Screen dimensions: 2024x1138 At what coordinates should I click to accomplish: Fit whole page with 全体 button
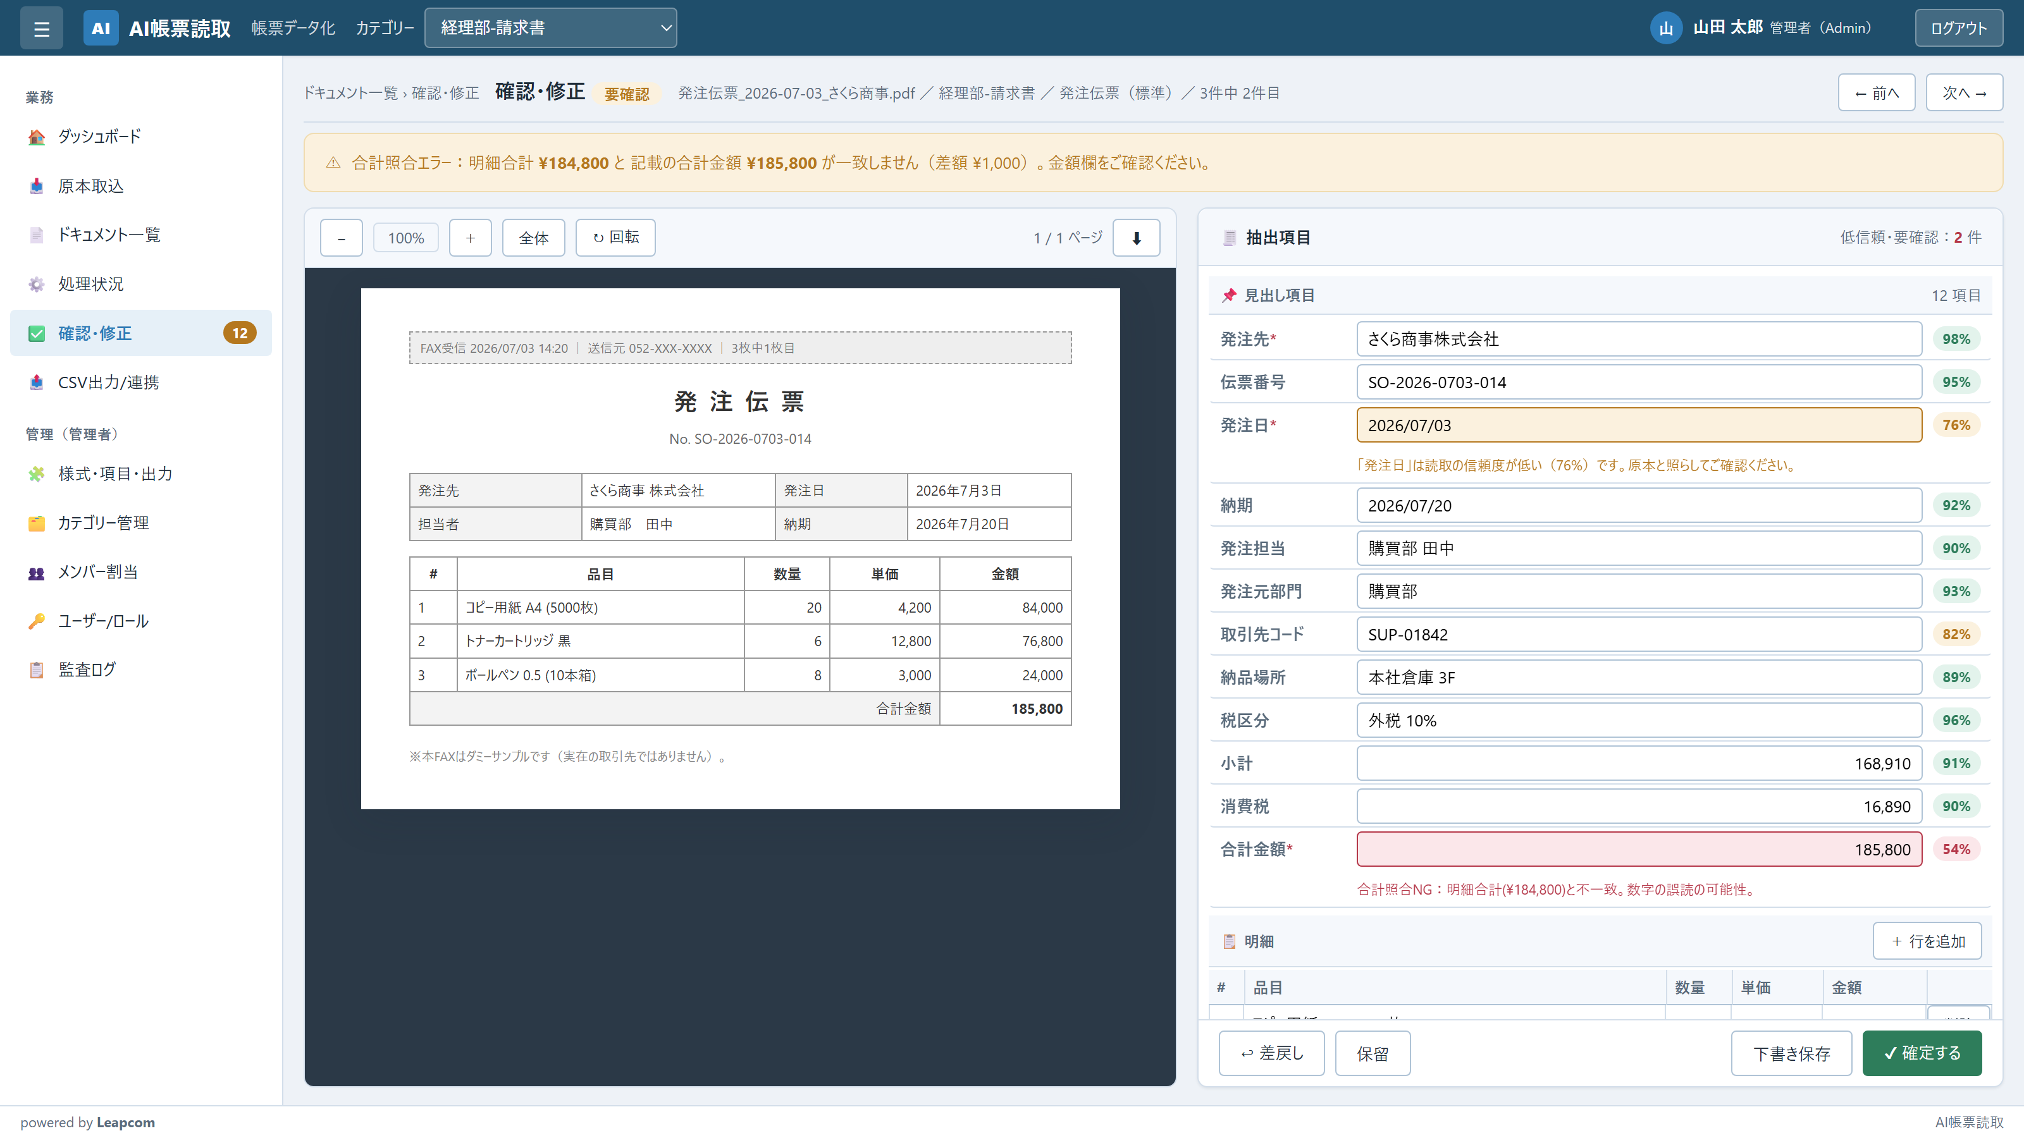pos(533,238)
